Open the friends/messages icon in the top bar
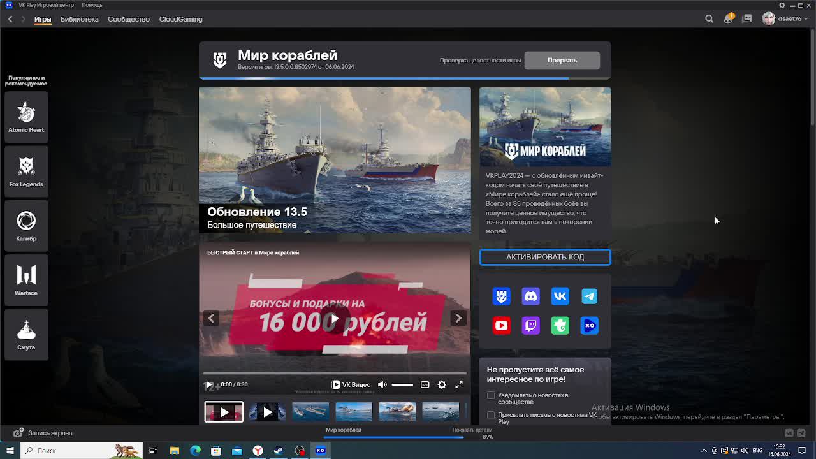Screen dimensions: 816x459 [747, 19]
